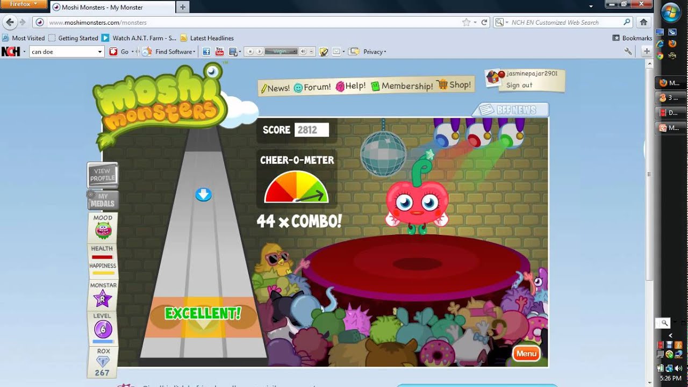
Task: Click the jasminepajar2901 username
Action: [x=532, y=73]
